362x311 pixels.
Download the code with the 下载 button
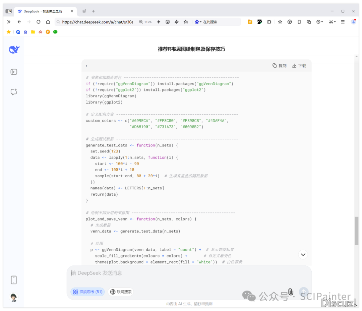299,66
